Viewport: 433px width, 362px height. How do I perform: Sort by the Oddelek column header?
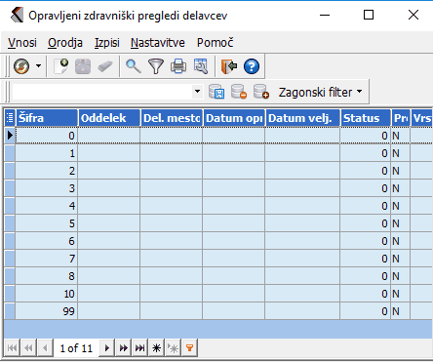109,118
